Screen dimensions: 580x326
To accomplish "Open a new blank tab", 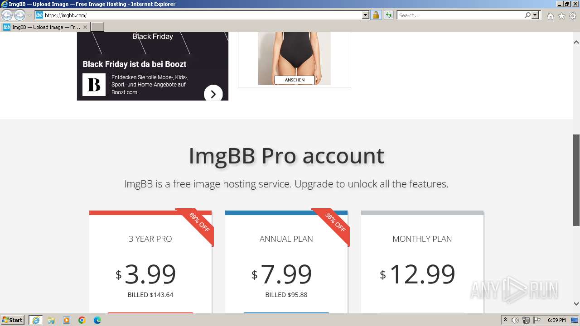I will point(97,27).
